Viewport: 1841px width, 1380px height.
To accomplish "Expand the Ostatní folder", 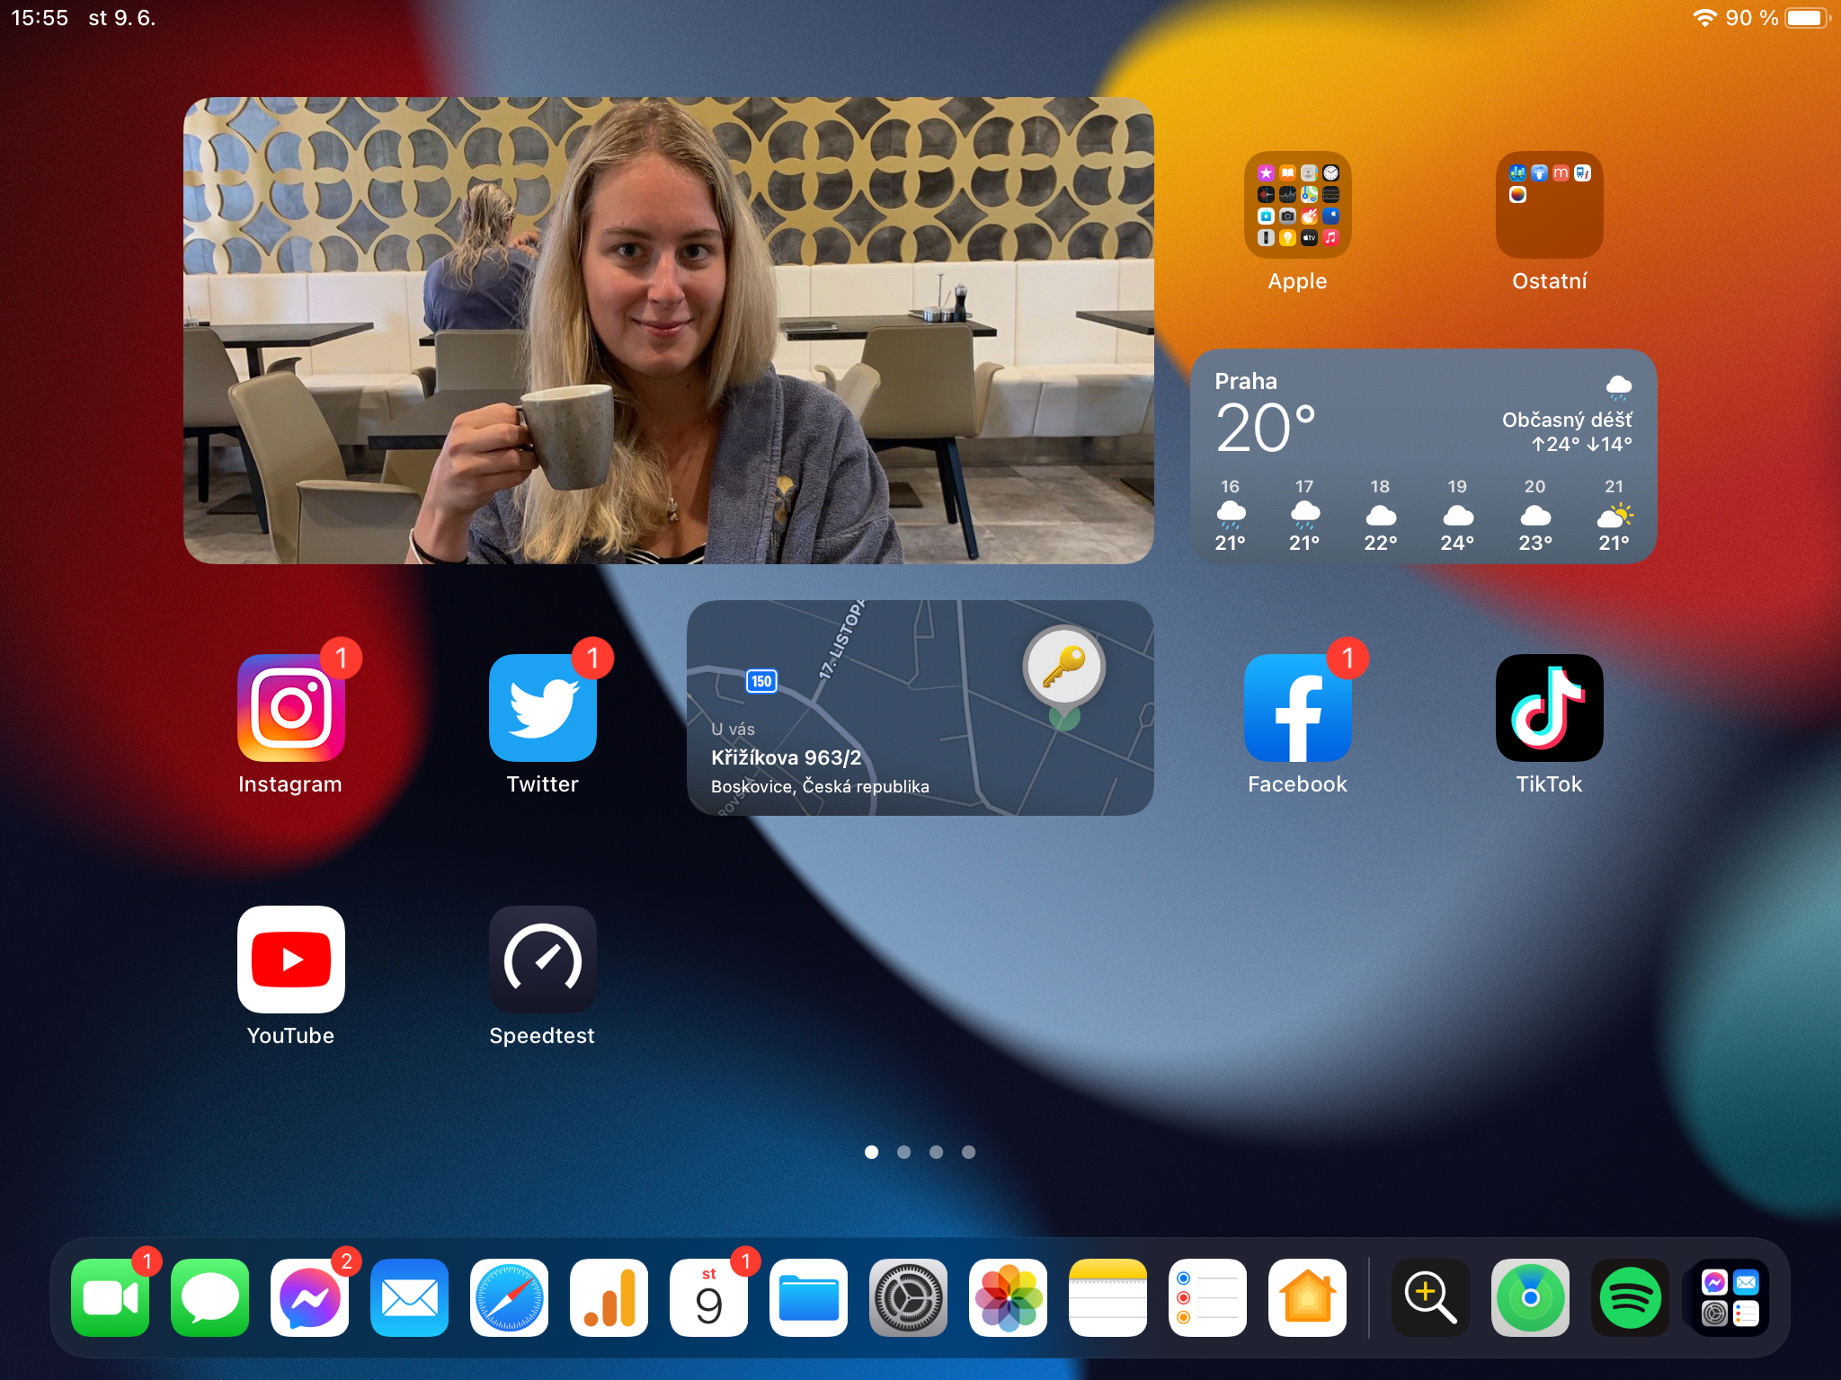I will [1549, 205].
